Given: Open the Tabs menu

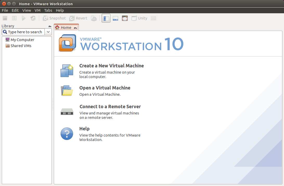Looking at the screenshot, I should point(48,10).
